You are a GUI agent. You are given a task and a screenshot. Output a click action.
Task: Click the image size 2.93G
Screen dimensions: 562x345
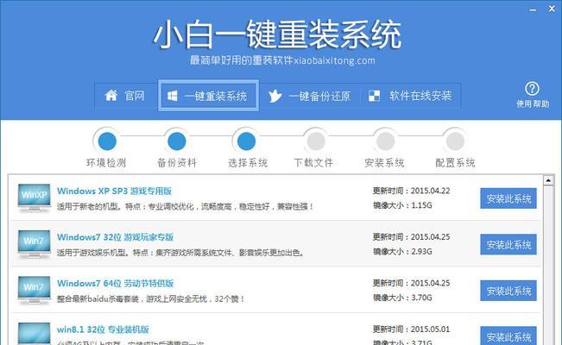pyautogui.click(x=421, y=252)
